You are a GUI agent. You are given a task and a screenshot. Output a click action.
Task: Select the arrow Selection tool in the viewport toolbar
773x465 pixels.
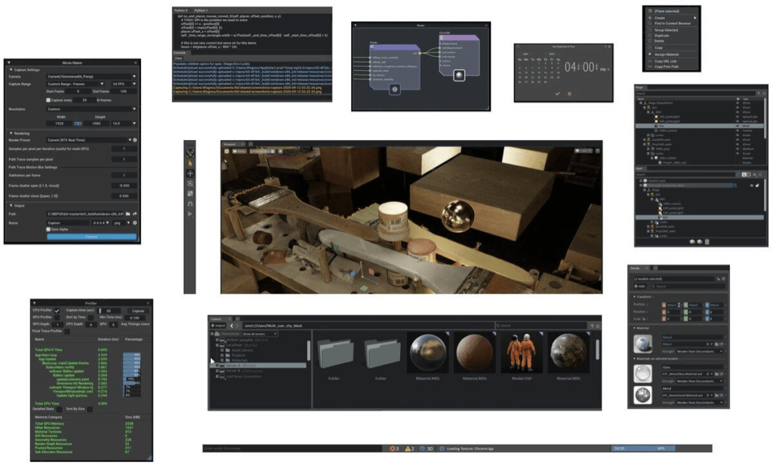tap(191, 162)
